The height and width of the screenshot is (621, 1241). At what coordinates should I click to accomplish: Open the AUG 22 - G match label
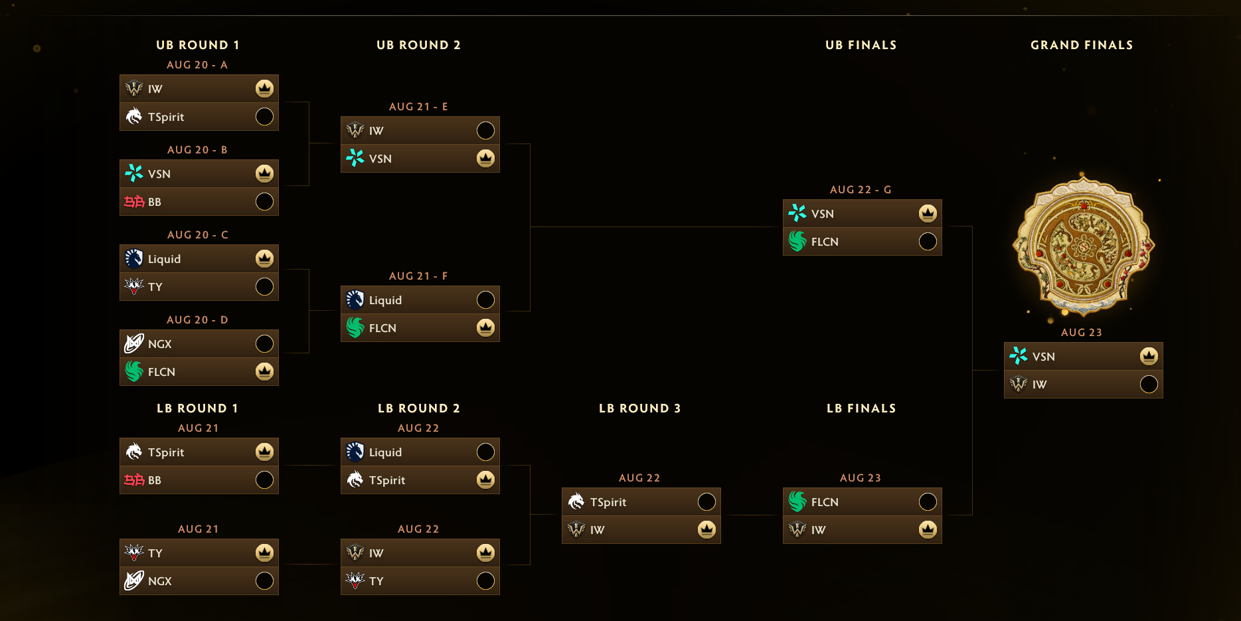(x=861, y=190)
